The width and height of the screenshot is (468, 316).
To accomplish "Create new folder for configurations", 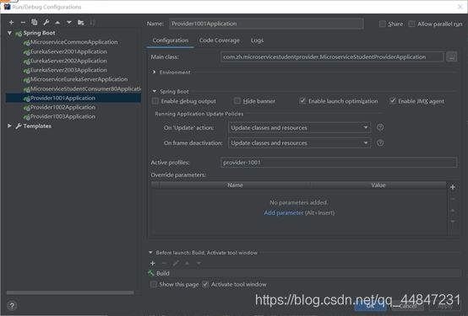I will (x=80, y=23).
